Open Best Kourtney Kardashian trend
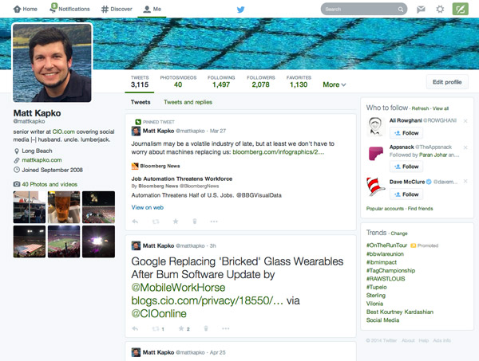 400,312
